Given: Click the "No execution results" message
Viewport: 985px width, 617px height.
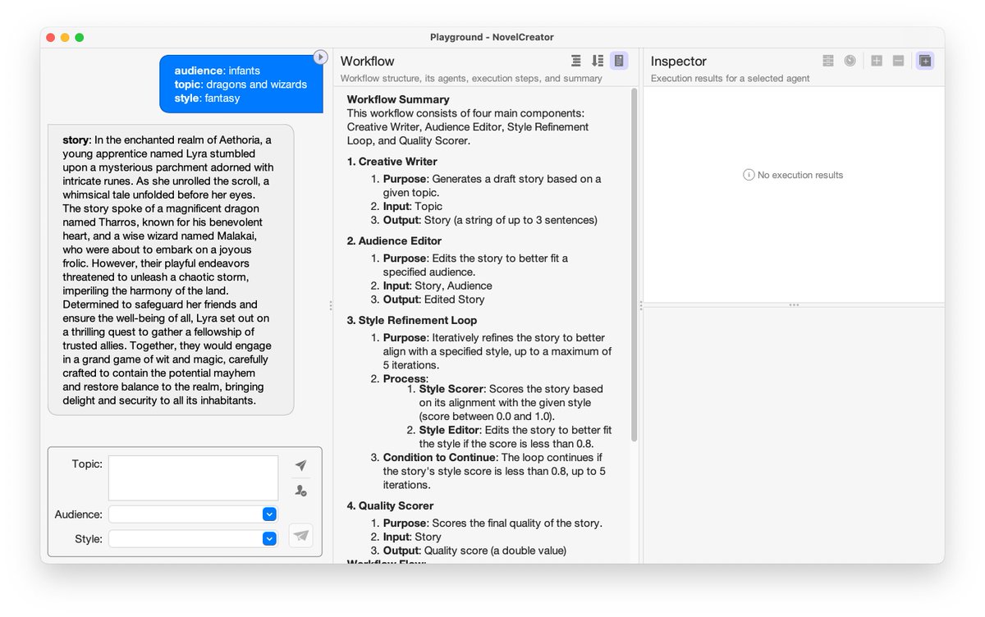Looking at the screenshot, I should pos(793,175).
